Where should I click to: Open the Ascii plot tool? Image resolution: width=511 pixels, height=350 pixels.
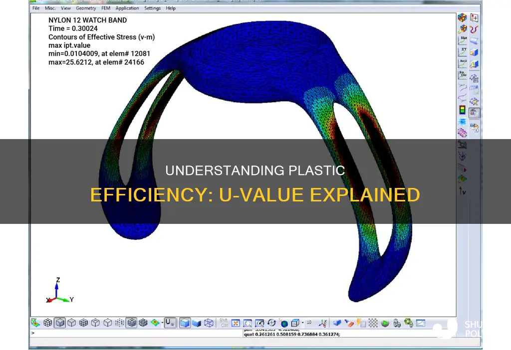point(462,63)
